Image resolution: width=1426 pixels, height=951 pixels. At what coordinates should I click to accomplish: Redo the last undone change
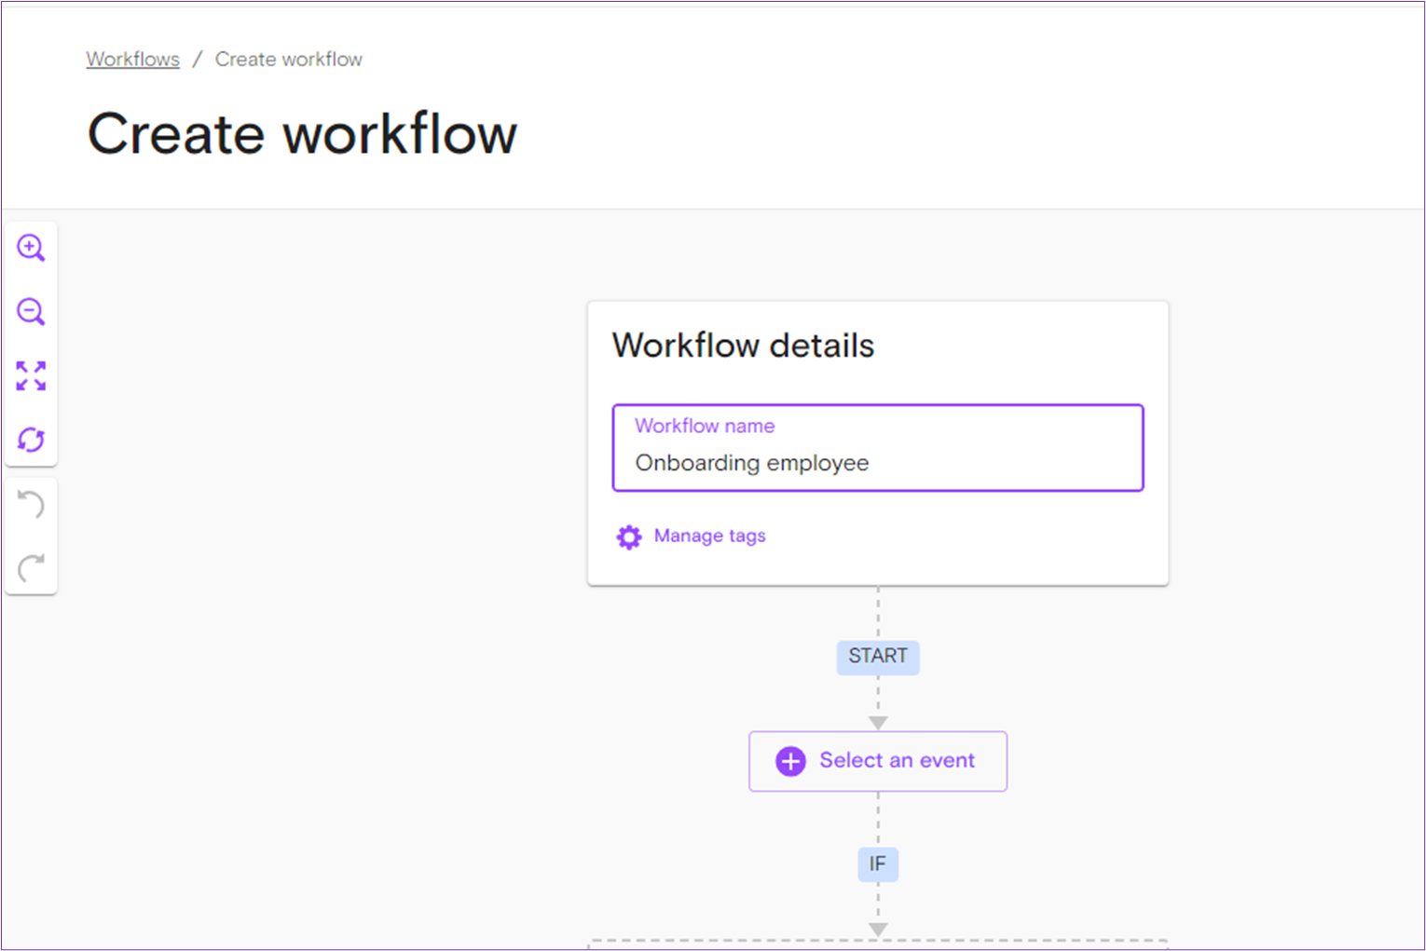point(31,567)
